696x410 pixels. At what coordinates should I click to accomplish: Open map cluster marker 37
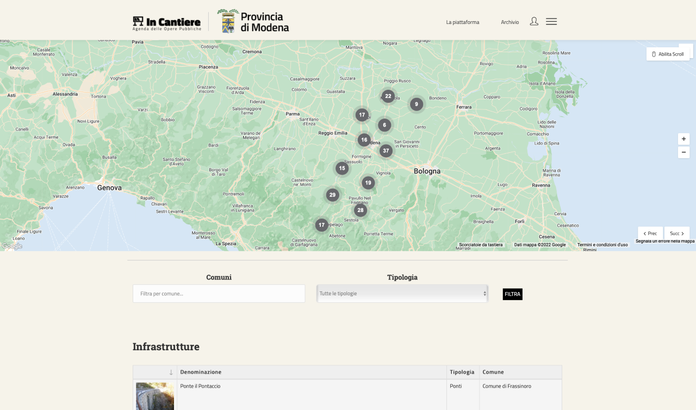pyautogui.click(x=386, y=151)
